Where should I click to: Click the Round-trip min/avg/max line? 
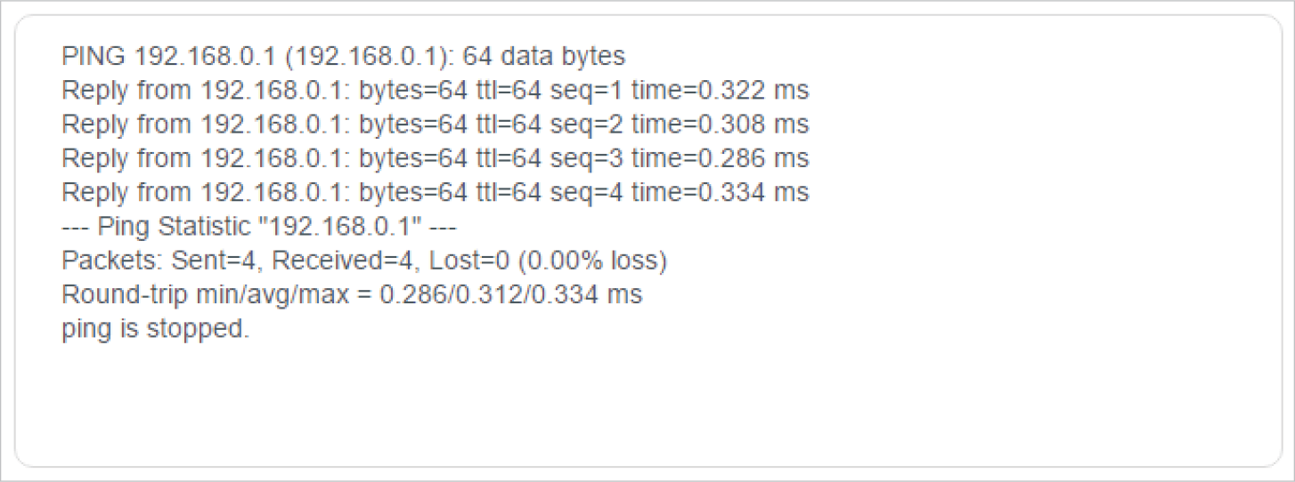click(x=352, y=294)
